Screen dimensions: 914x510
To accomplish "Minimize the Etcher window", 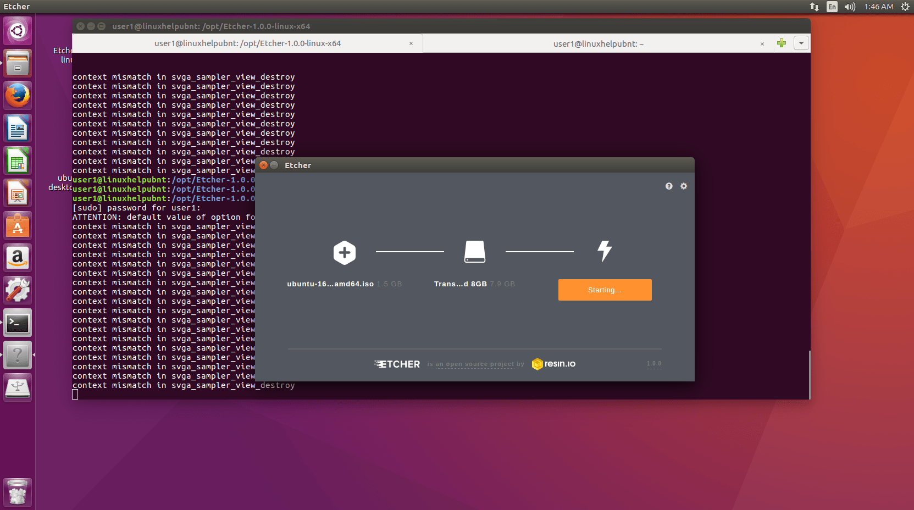I will tap(274, 165).
